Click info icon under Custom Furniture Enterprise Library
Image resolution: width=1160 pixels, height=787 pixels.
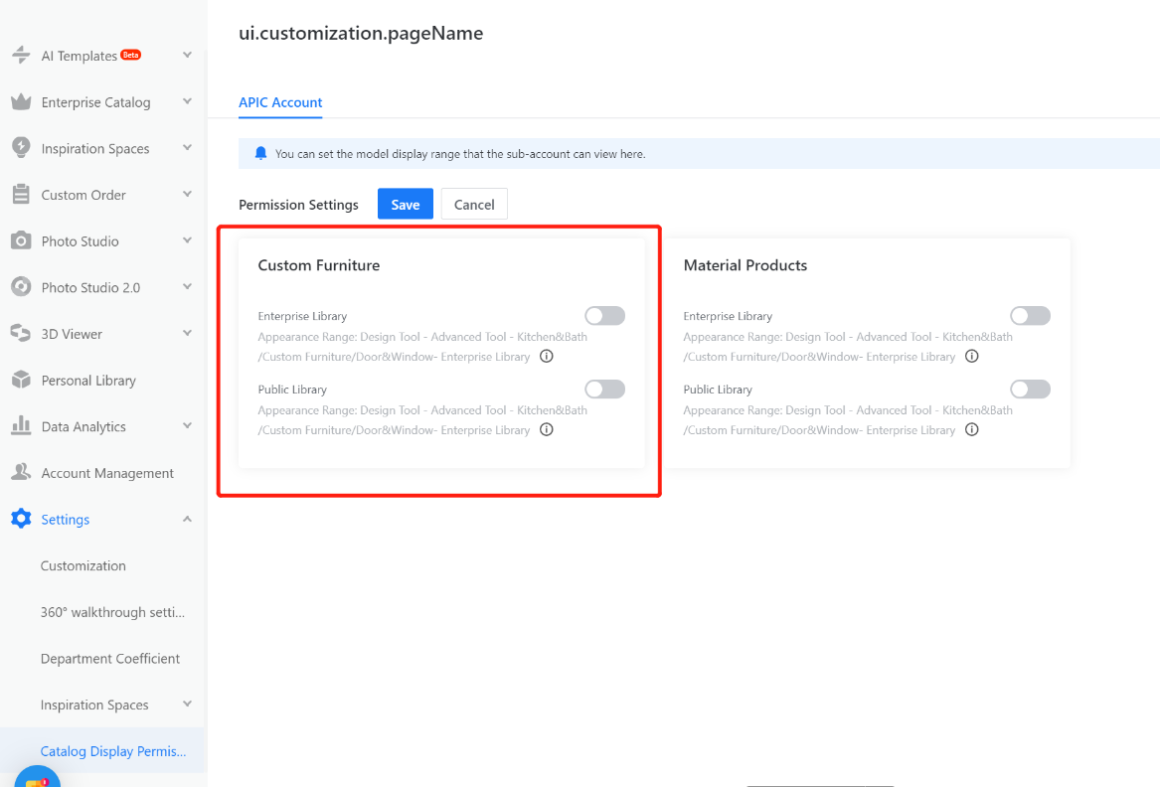546,357
